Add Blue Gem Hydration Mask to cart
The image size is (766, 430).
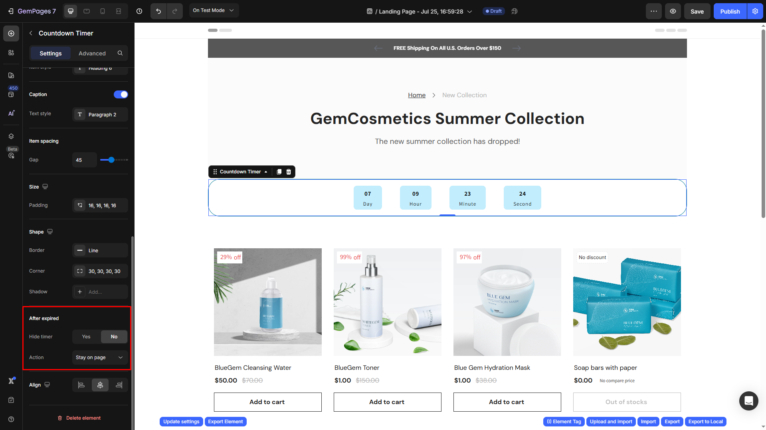pyautogui.click(x=507, y=402)
